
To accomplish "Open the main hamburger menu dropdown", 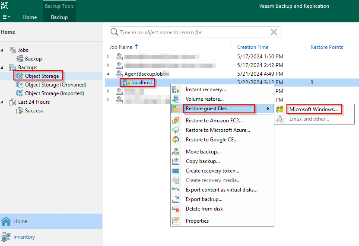I will click(x=6, y=17).
